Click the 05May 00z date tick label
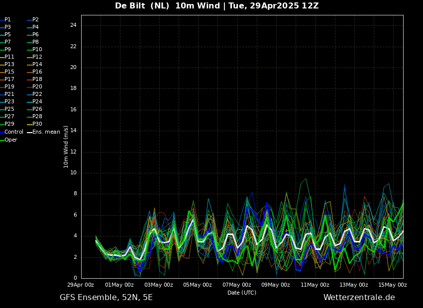Screen dimensions: 423x308 (x=198, y=285)
